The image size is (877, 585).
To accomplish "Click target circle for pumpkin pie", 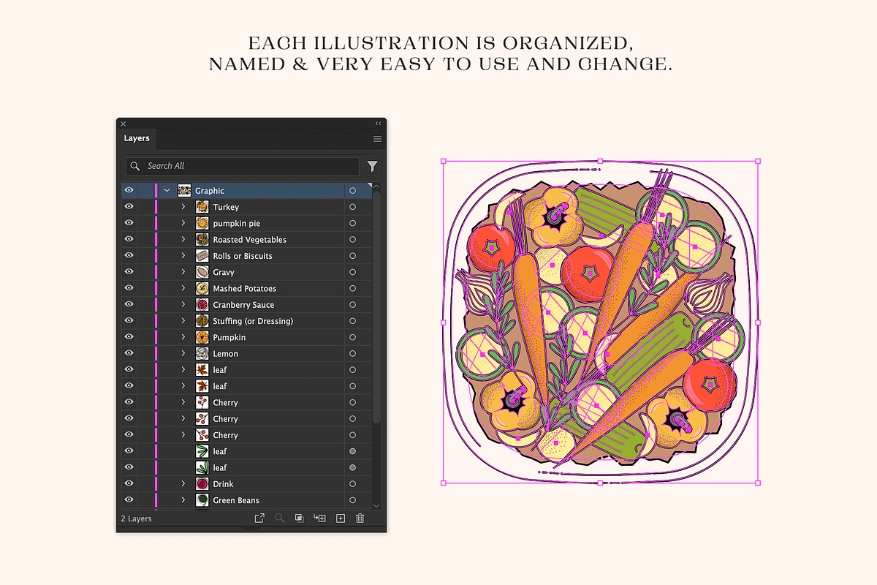I will [352, 223].
